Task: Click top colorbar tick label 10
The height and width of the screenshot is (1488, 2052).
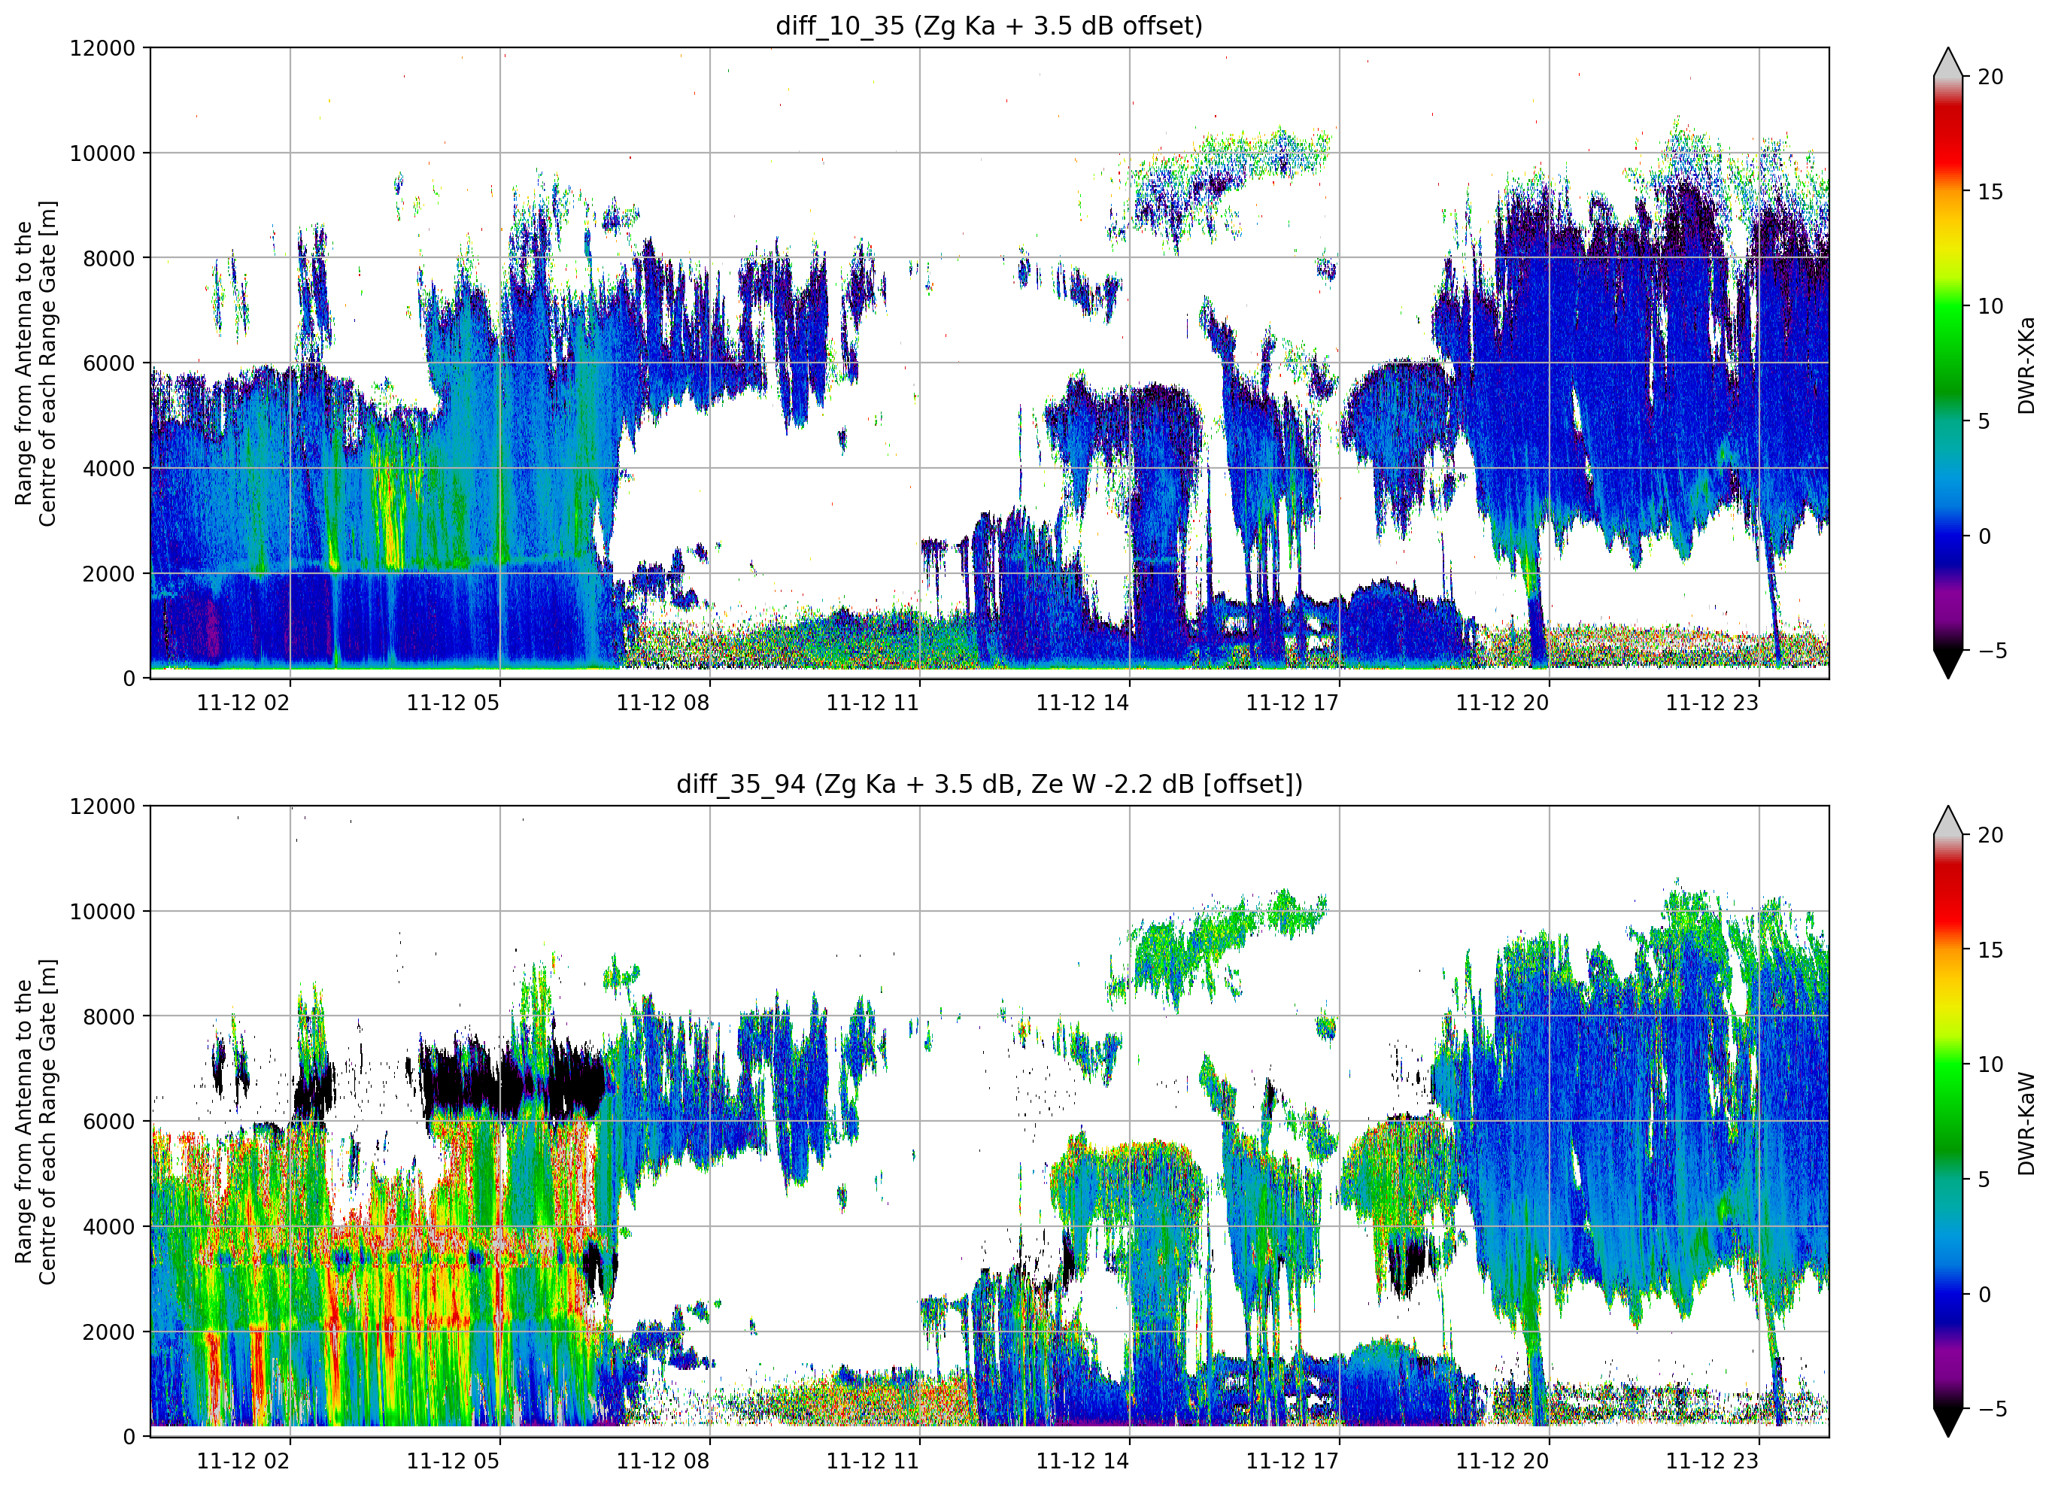Action: click(1990, 306)
